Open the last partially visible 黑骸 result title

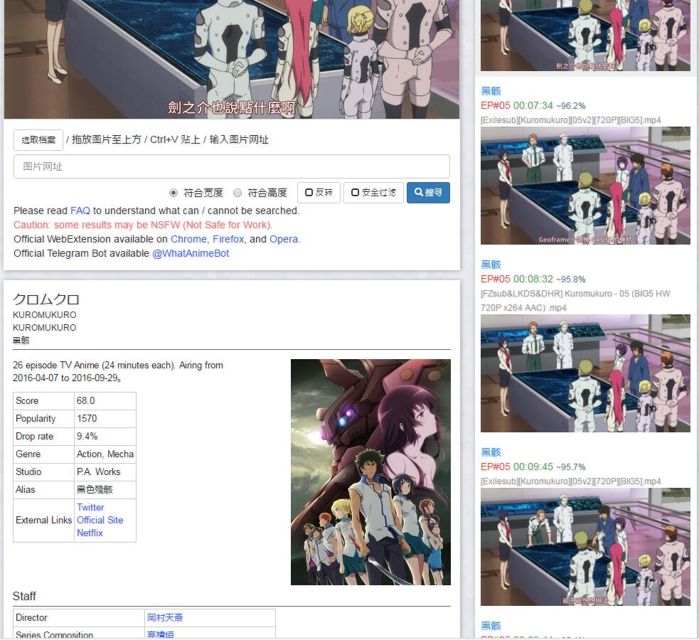(x=491, y=626)
